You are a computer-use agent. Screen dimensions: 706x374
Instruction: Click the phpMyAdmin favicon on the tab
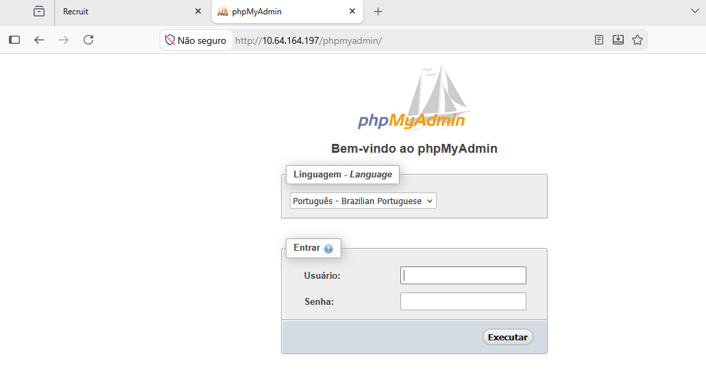223,12
